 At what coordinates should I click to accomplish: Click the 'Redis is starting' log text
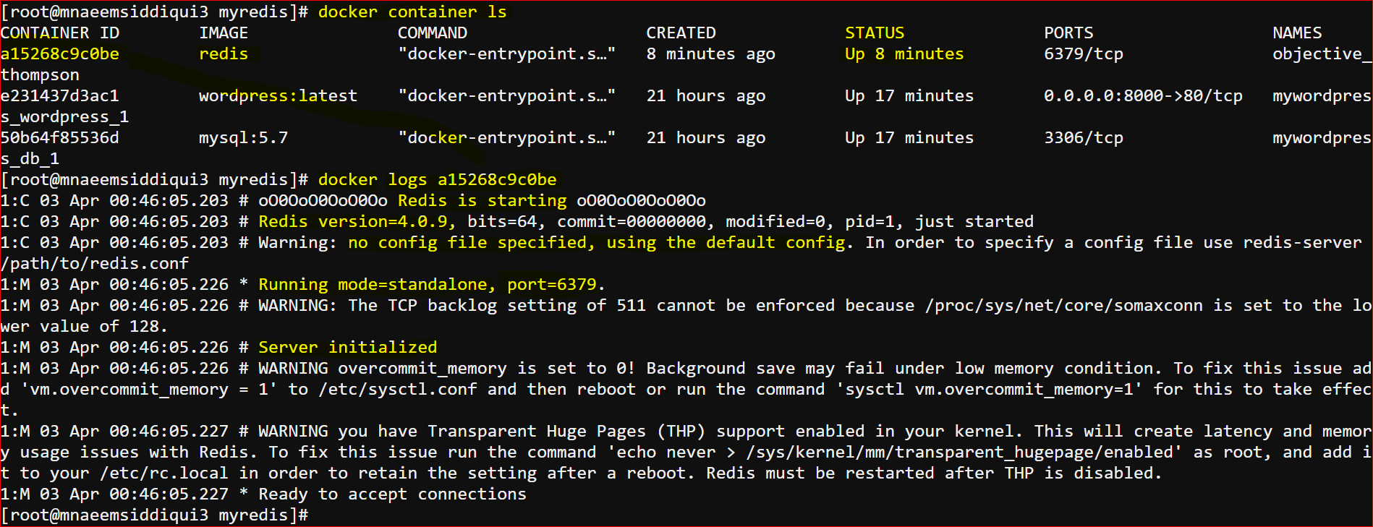[483, 200]
